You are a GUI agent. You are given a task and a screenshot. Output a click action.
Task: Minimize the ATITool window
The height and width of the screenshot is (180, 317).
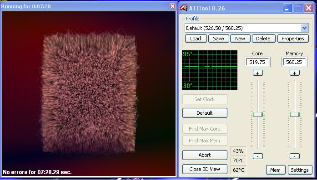pos(287,8)
